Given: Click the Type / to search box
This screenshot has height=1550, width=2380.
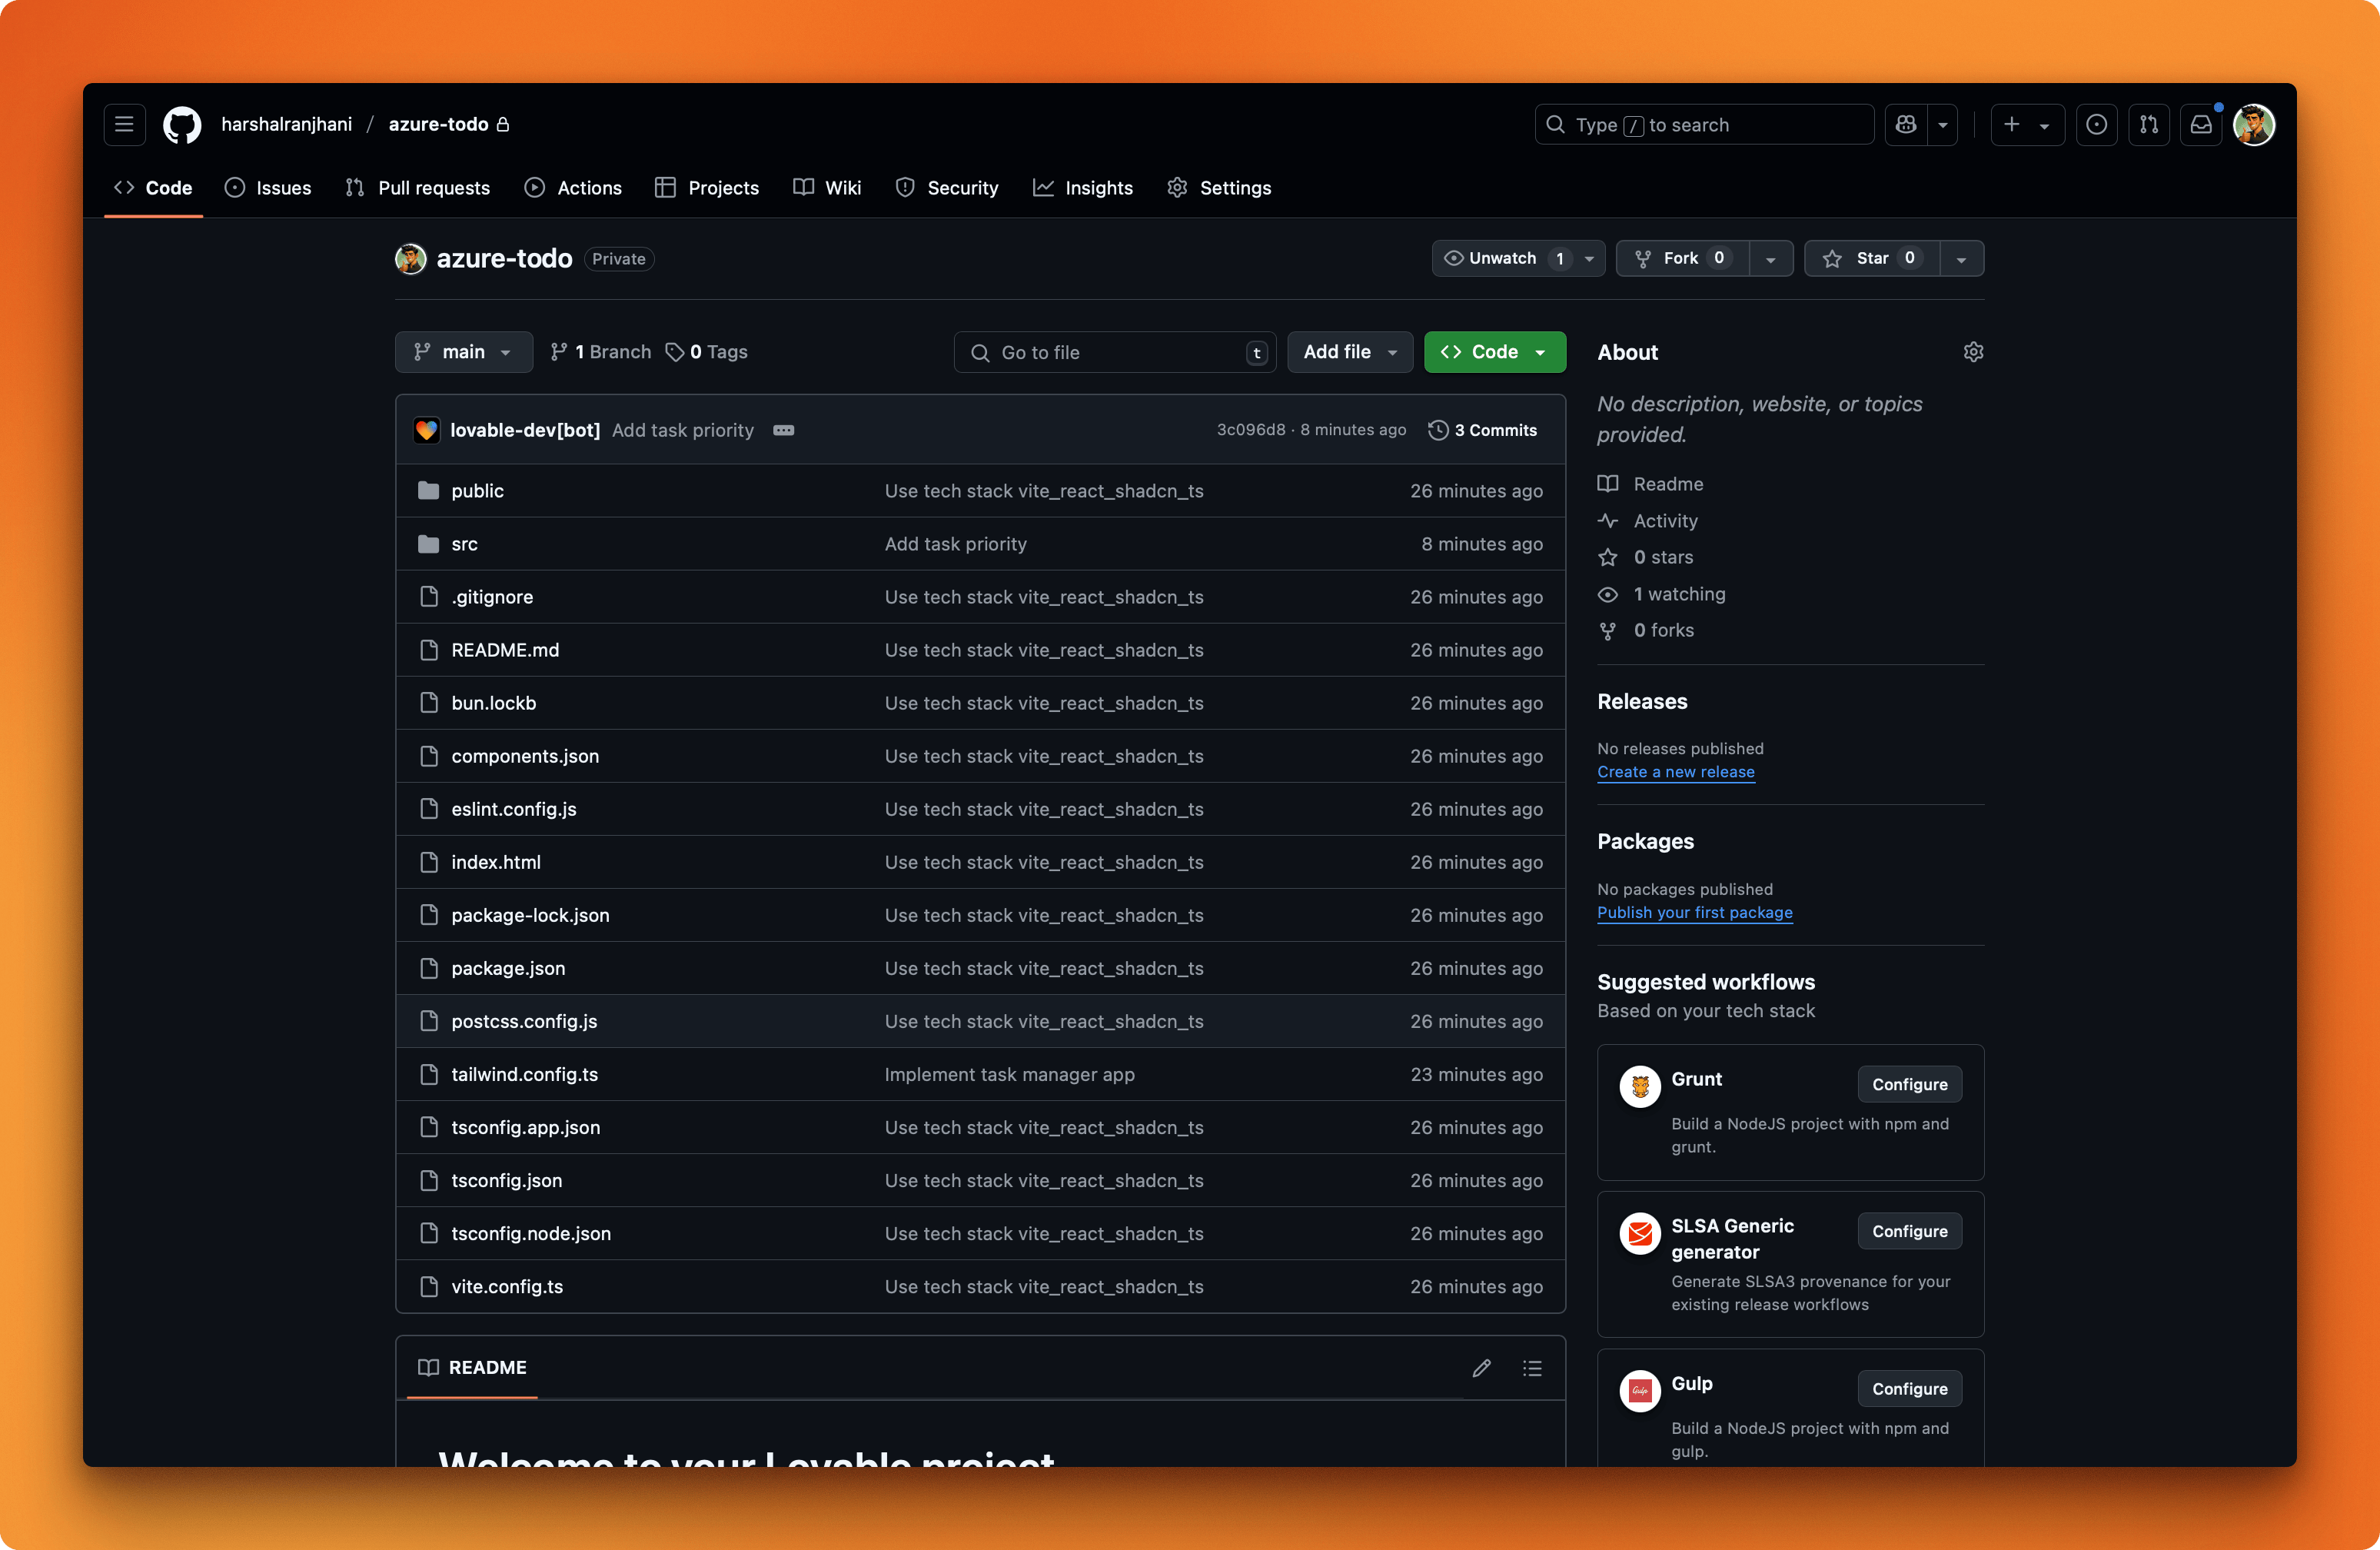Looking at the screenshot, I should click(1704, 125).
